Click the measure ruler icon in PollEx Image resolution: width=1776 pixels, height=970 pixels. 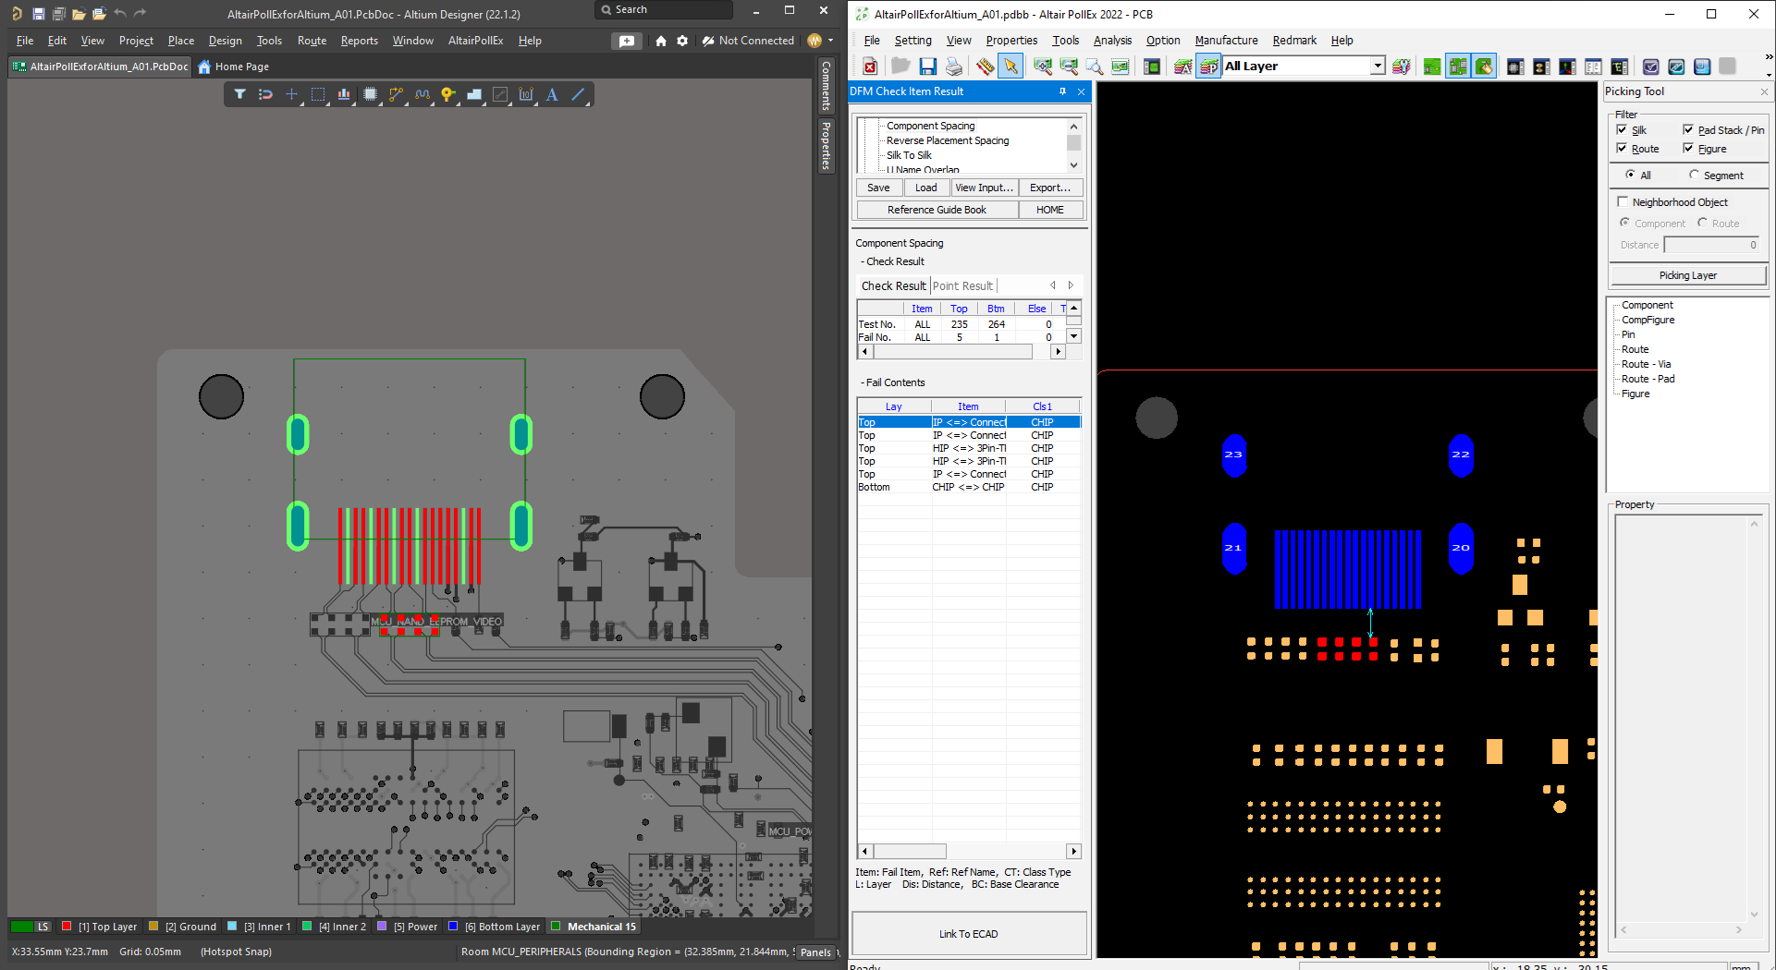985,67
